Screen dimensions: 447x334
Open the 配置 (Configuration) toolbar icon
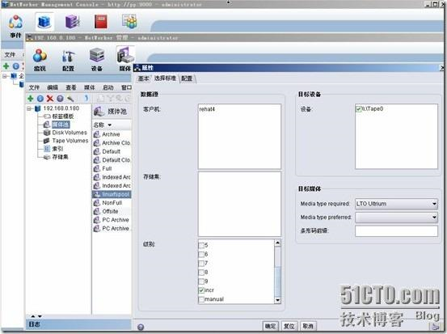(x=68, y=60)
